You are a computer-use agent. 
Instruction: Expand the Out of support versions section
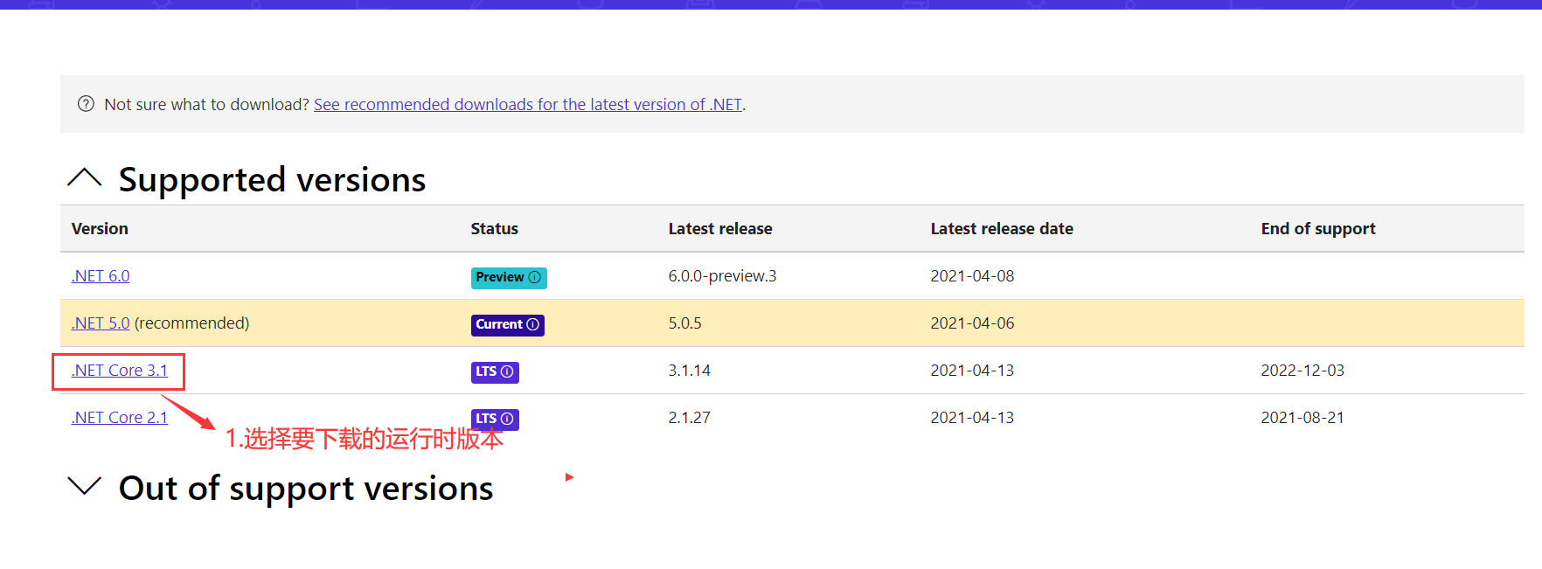point(85,486)
